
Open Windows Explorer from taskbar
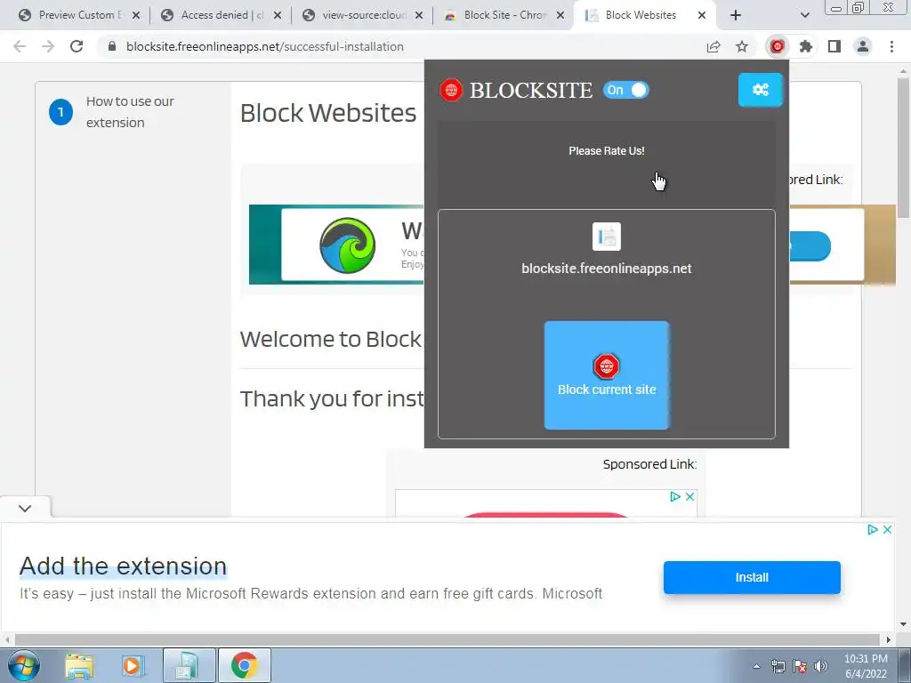click(x=79, y=665)
